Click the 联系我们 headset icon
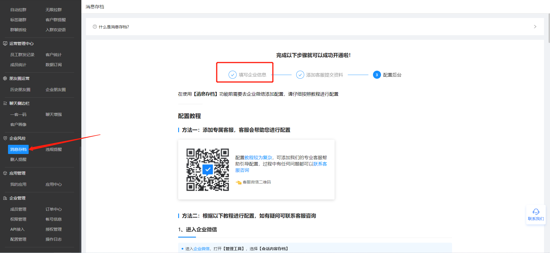550x253 pixels. [536, 212]
